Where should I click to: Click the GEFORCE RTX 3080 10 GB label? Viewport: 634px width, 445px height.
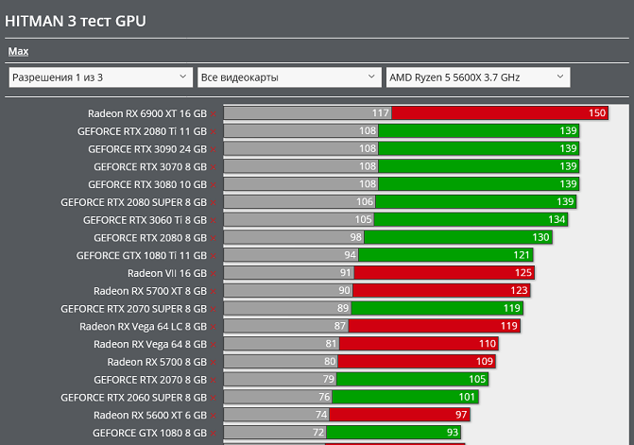(147, 185)
